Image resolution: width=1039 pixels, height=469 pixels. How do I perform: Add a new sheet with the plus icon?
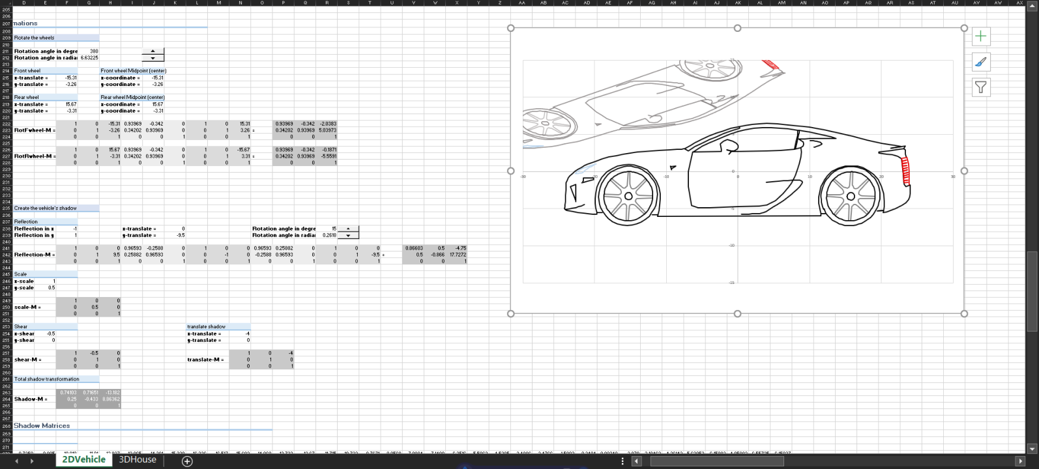point(187,461)
